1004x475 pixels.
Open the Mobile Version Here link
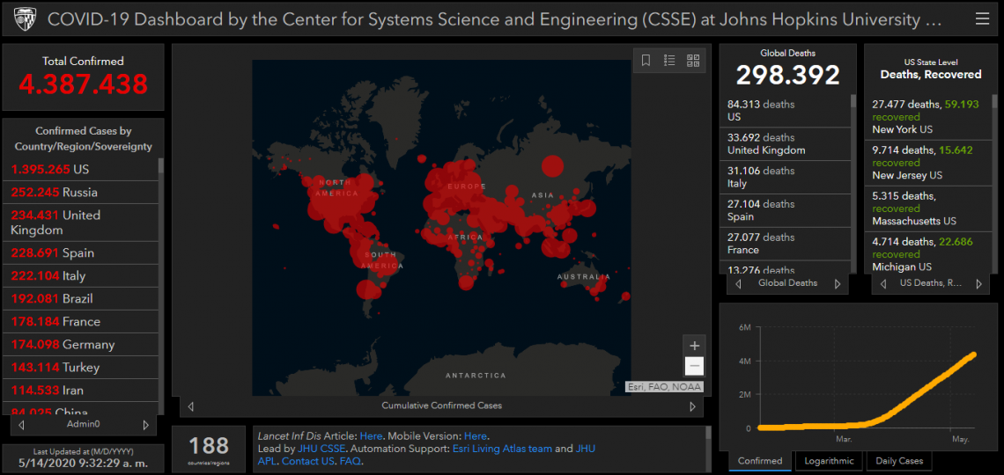pyautogui.click(x=475, y=436)
